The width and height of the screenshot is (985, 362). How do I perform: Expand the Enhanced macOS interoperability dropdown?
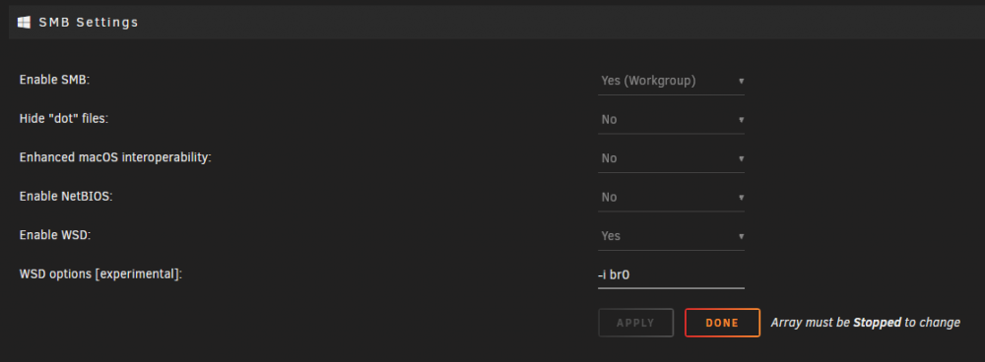point(671,158)
